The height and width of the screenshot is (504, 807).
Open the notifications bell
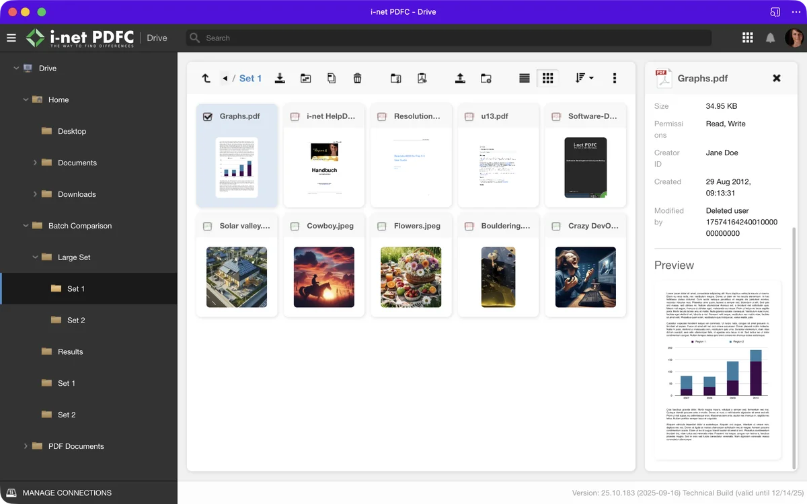click(771, 38)
